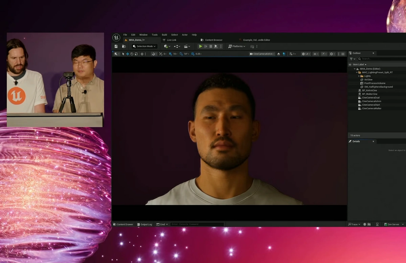Click the Unreal Engine logo icon
The image size is (406, 263).
coord(116,37)
